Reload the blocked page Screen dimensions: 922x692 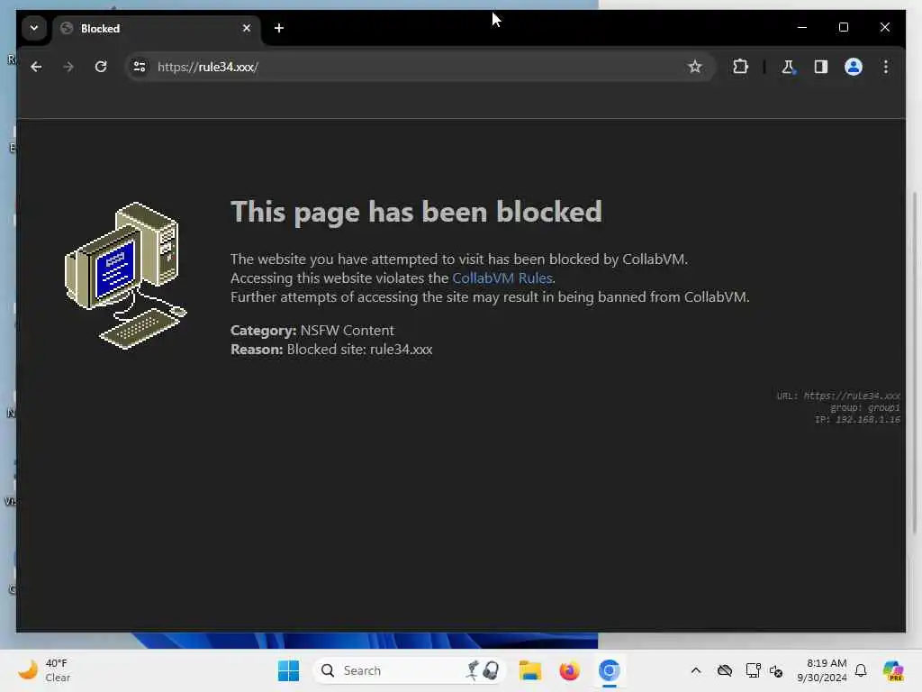click(101, 67)
